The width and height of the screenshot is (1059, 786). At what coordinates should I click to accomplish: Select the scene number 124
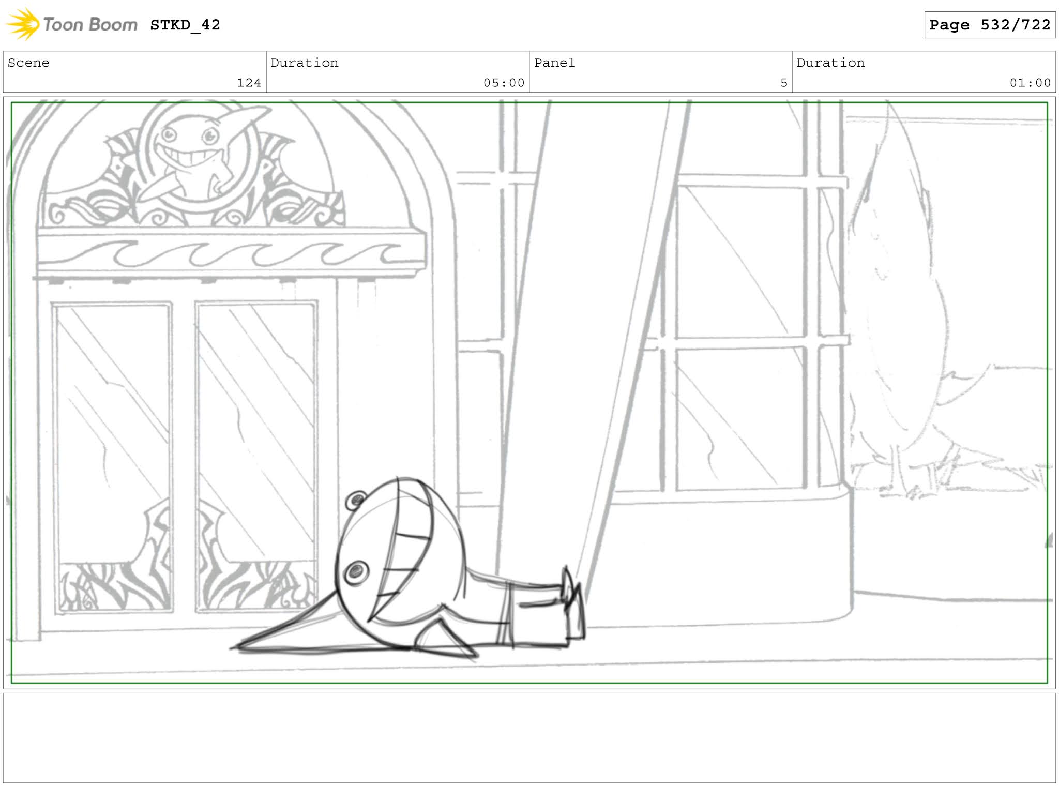[x=249, y=83]
